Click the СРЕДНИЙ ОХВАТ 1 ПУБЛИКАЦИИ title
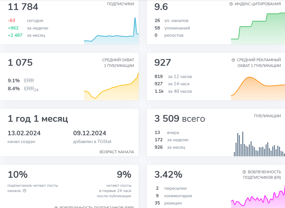The image size is (285, 208). (x=118, y=63)
